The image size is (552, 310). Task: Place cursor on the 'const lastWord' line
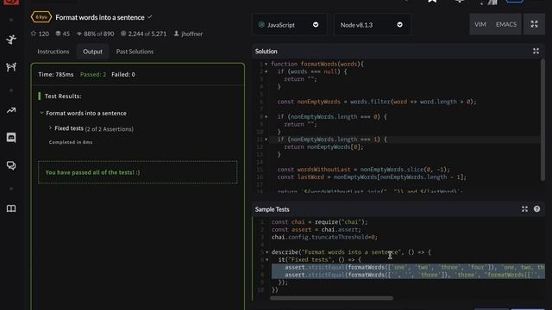click(x=372, y=177)
